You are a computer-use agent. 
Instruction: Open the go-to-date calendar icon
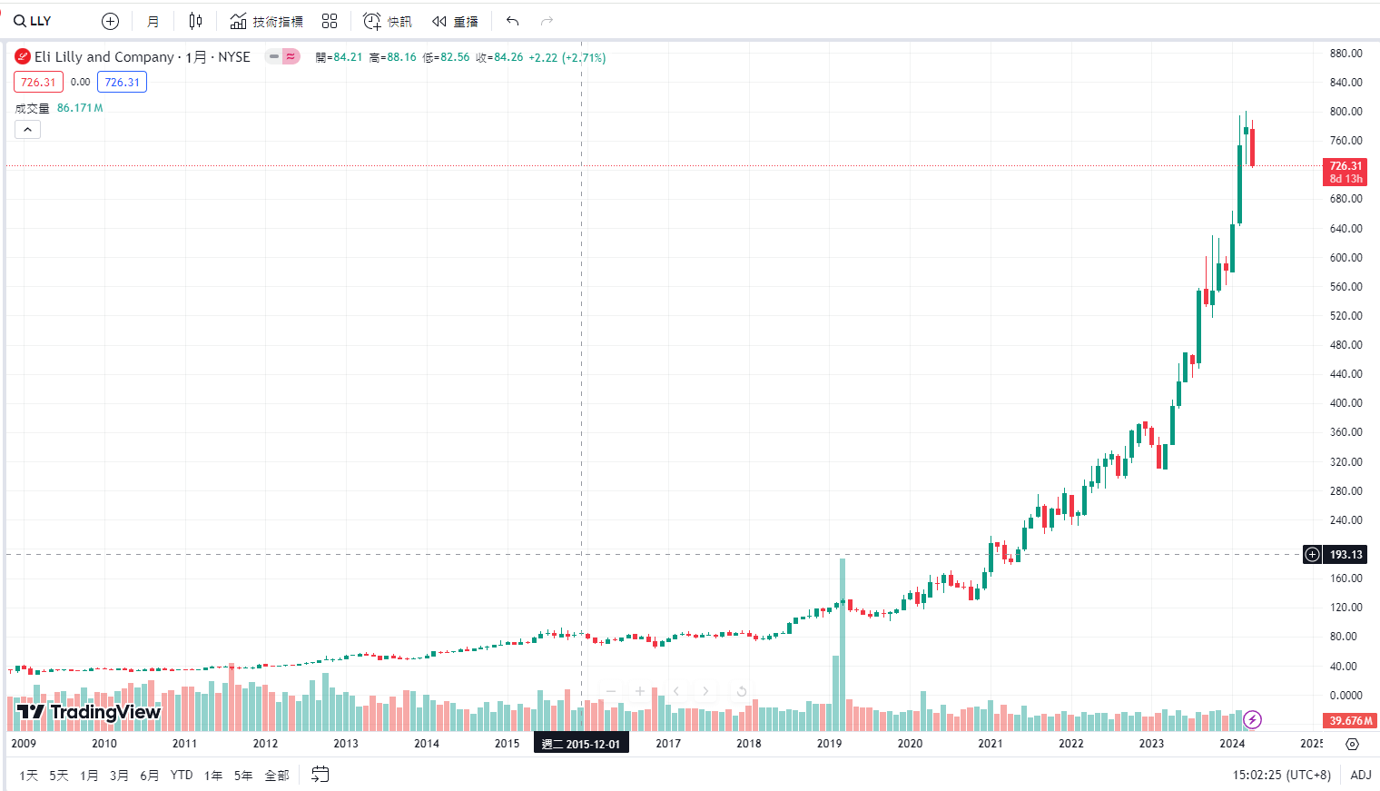pyautogui.click(x=320, y=775)
